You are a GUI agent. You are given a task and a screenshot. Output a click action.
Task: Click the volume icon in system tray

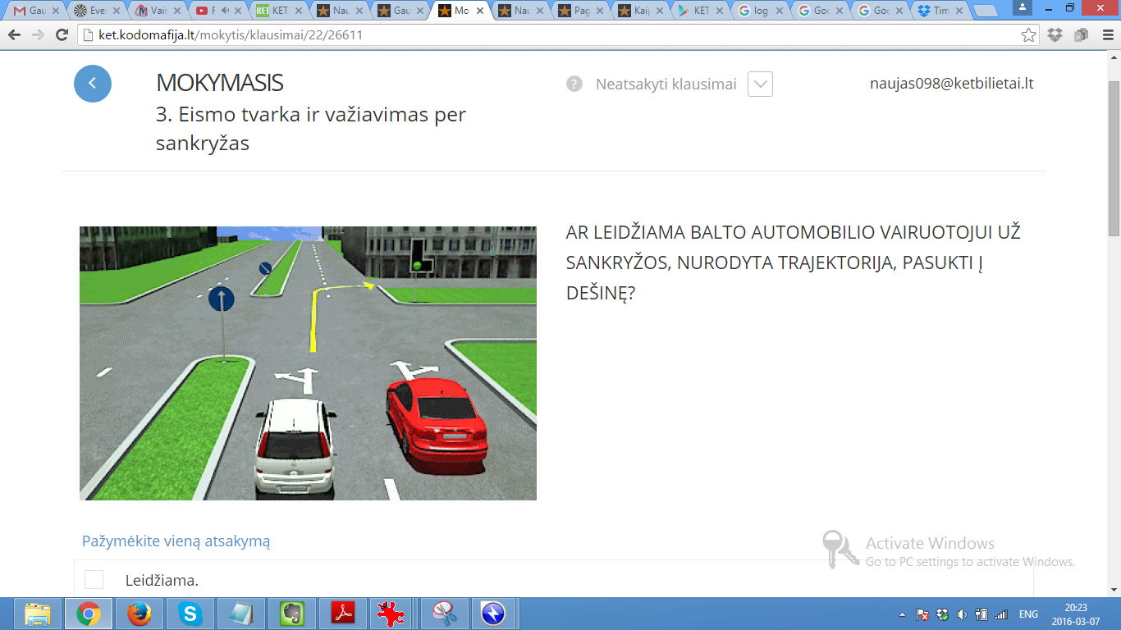[961, 614]
